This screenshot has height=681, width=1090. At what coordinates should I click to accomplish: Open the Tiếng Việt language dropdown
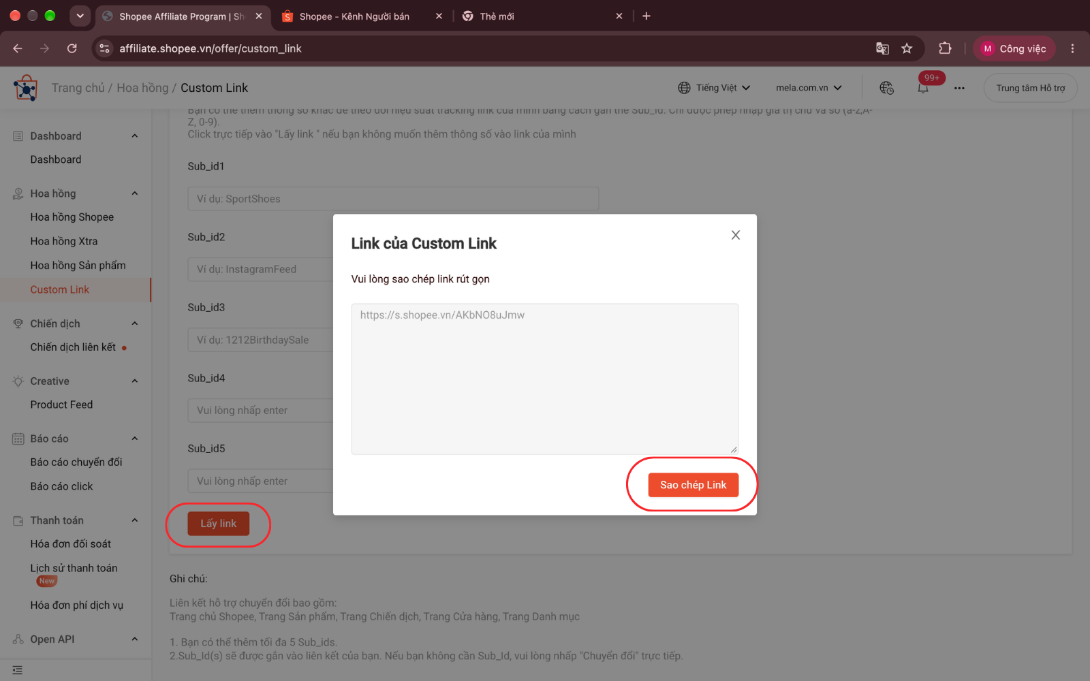pos(714,88)
